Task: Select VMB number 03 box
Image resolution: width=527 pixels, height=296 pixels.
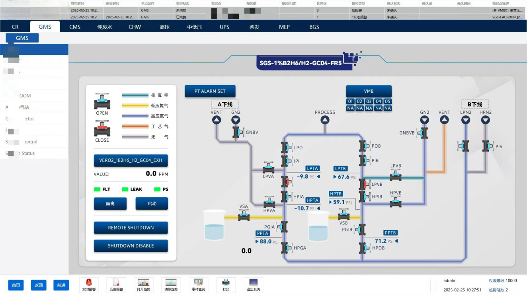Action: coord(369,101)
